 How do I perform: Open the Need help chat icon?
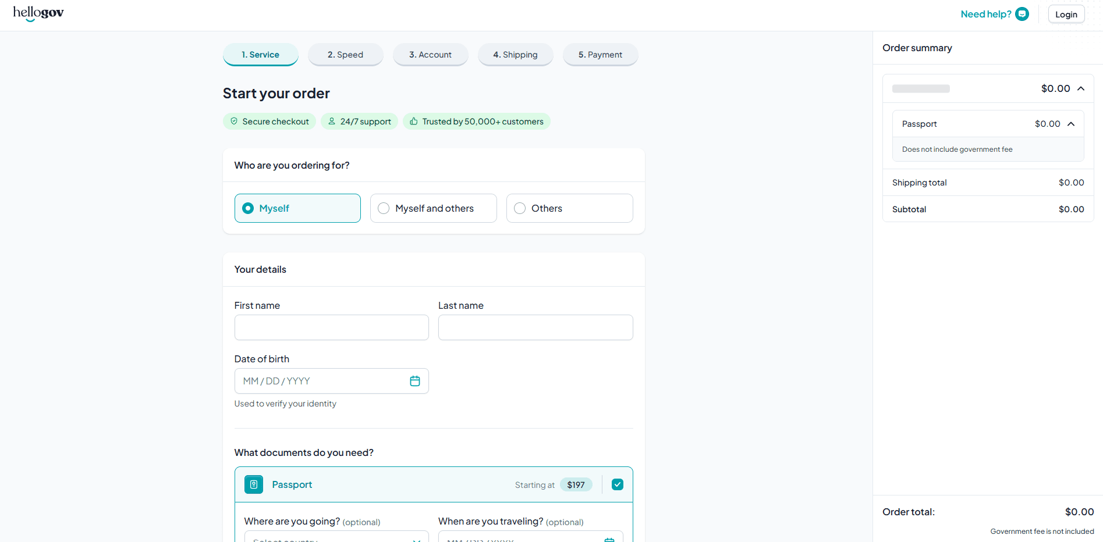click(1022, 14)
